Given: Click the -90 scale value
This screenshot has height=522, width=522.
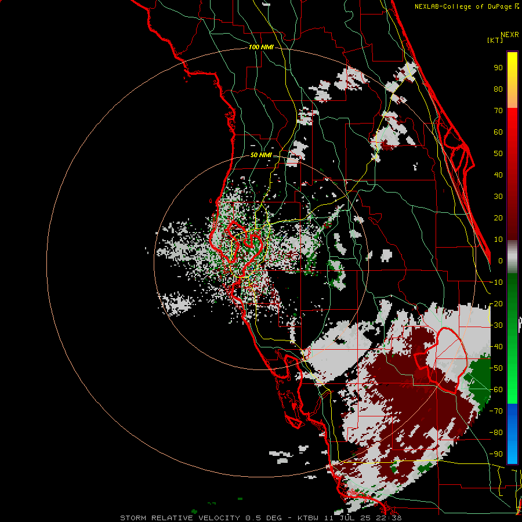Looking at the screenshot, I should pyautogui.click(x=496, y=454).
